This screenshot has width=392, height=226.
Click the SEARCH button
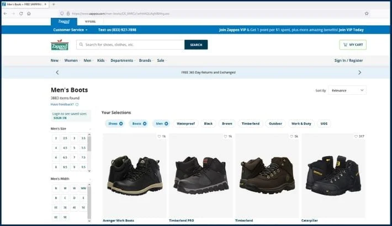coord(196,45)
